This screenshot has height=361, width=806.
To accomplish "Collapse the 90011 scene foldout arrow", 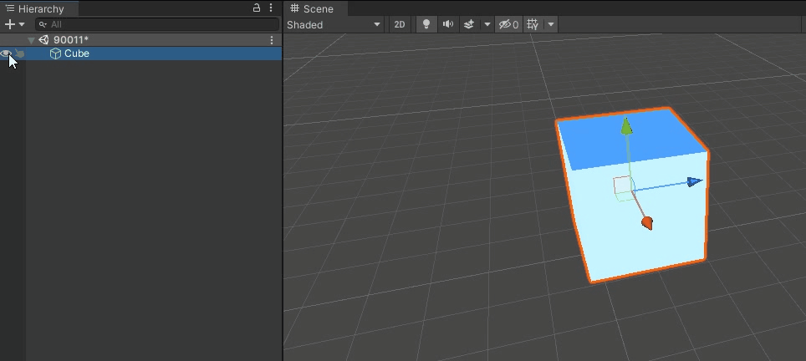I will tap(32, 40).
